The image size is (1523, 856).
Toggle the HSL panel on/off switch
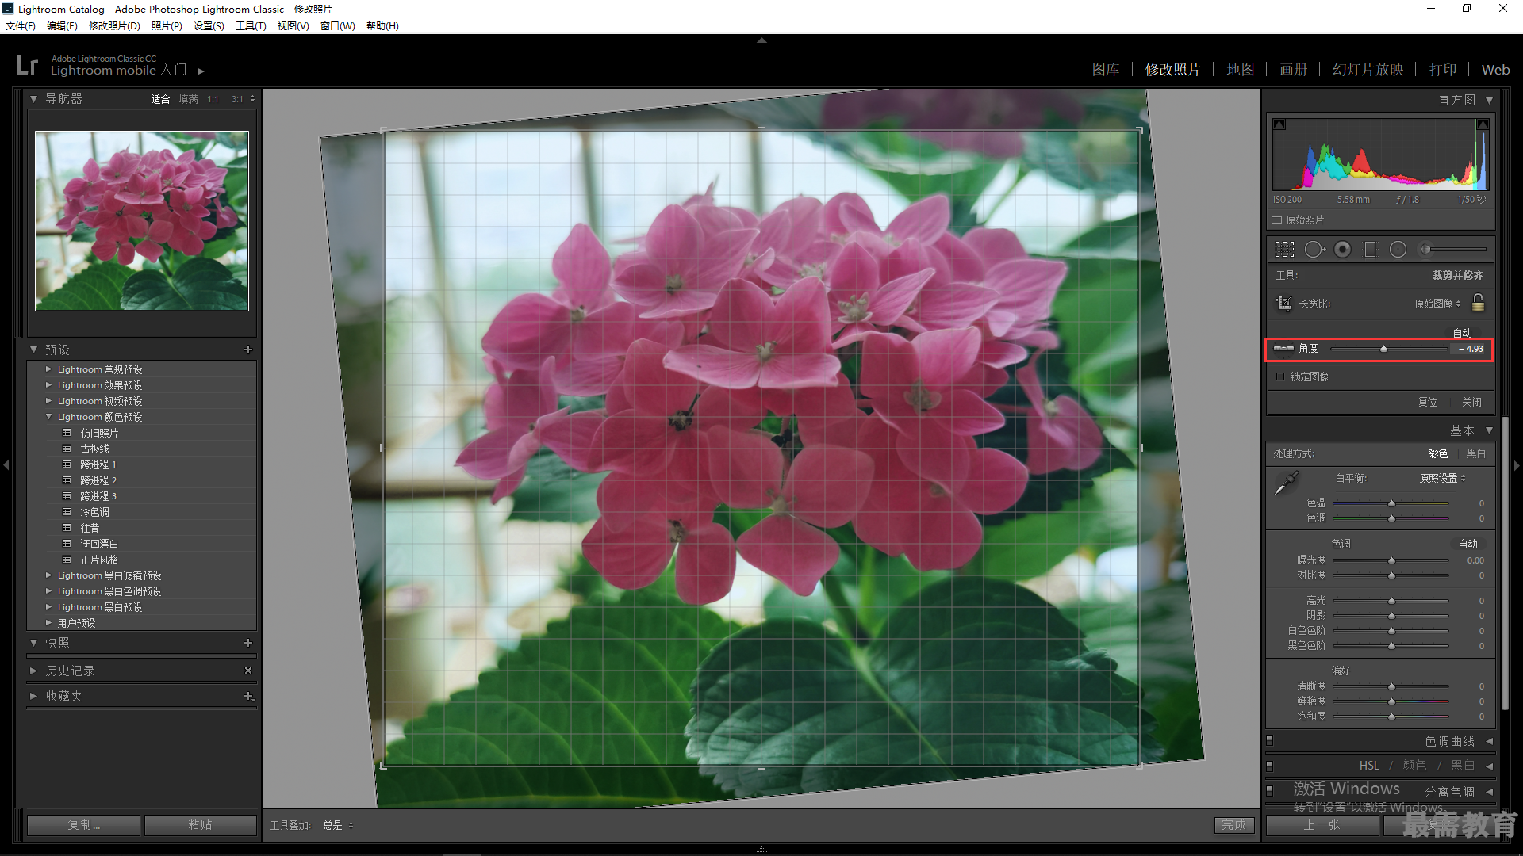1269,766
